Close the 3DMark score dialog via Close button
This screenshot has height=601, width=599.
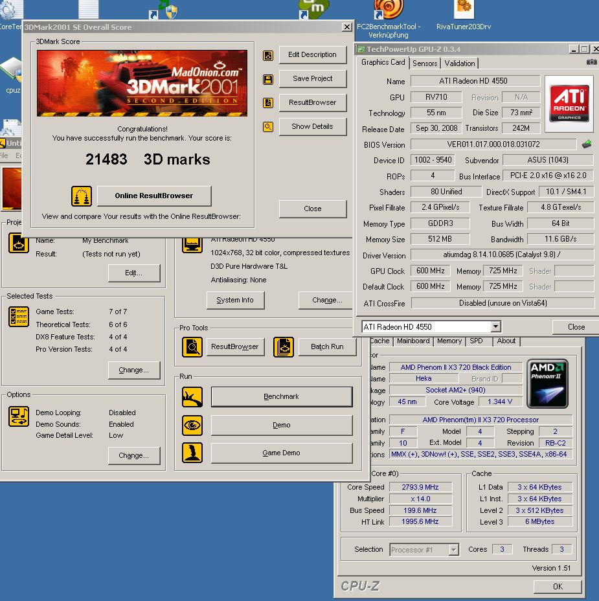pyautogui.click(x=312, y=209)
